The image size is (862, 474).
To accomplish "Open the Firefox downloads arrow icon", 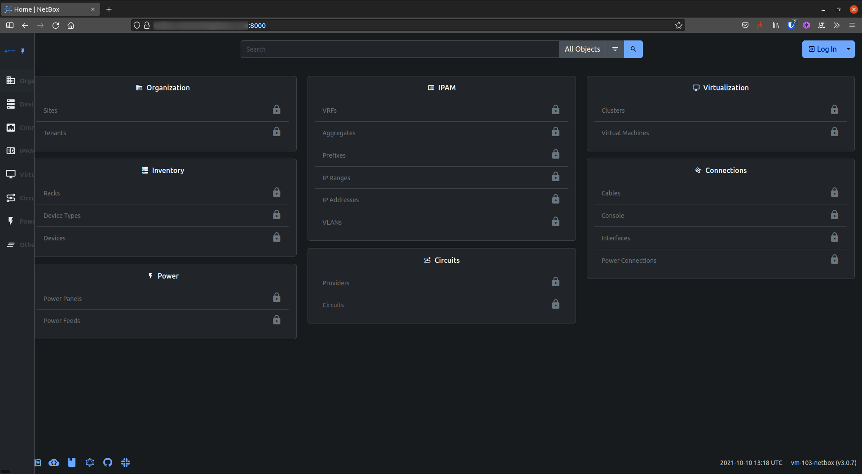I will [x=760, y=25].
